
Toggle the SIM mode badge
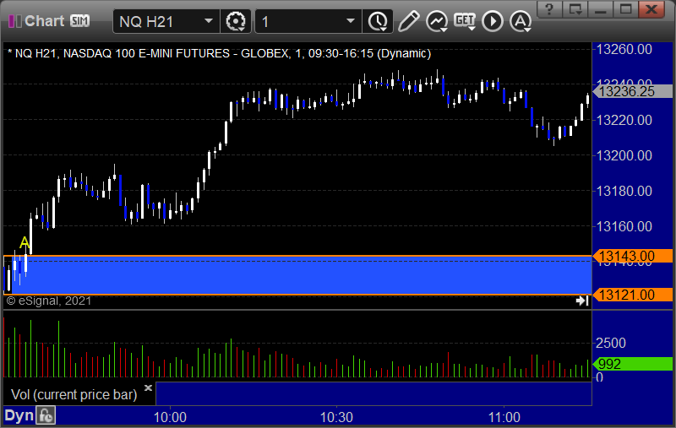click(79, 20)
